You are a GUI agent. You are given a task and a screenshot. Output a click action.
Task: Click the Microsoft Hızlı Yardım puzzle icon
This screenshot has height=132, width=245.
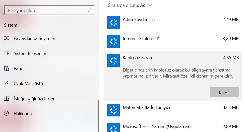(x=113, y=127)
